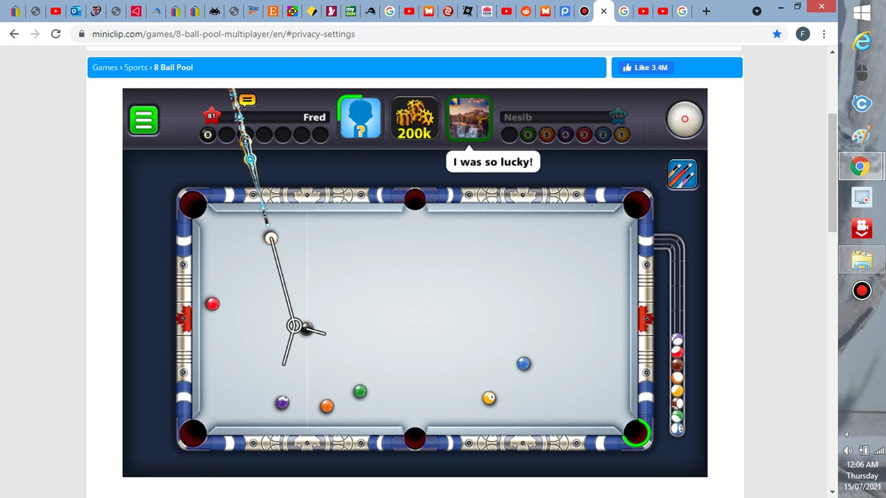886x498 pixels.
Task: Click the red ball on the table
Action: click(x=213, y=304)
